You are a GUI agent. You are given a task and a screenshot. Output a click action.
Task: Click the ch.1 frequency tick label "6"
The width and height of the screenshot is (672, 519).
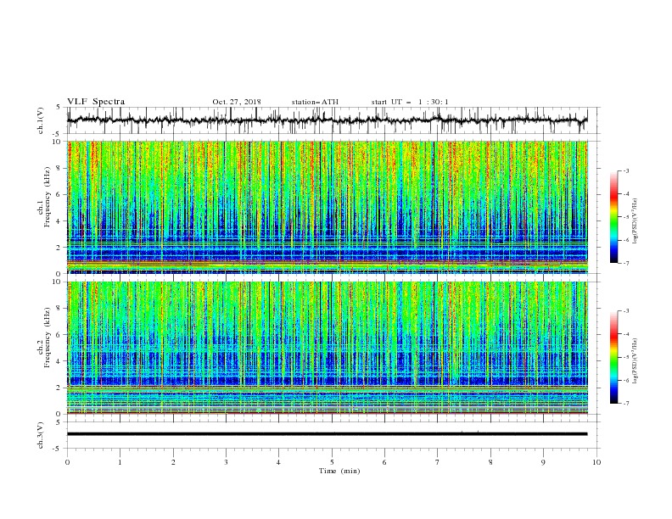[x=60, y=194]
